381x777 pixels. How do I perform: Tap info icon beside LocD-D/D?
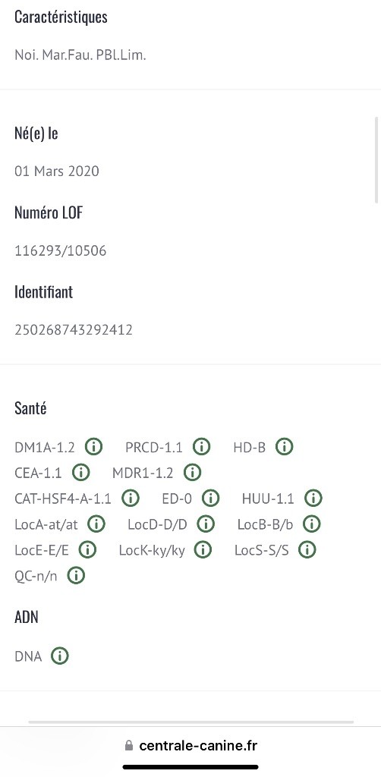pos(206,524)
